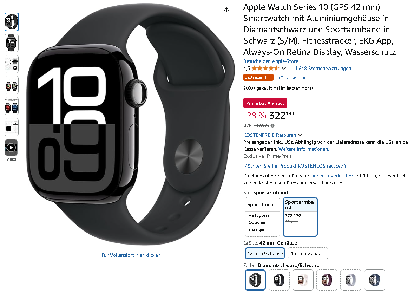Viewport: 414px width, 293px height.
Task: Choose the 46 mm Gehäuse size
Action: point(308,253)
